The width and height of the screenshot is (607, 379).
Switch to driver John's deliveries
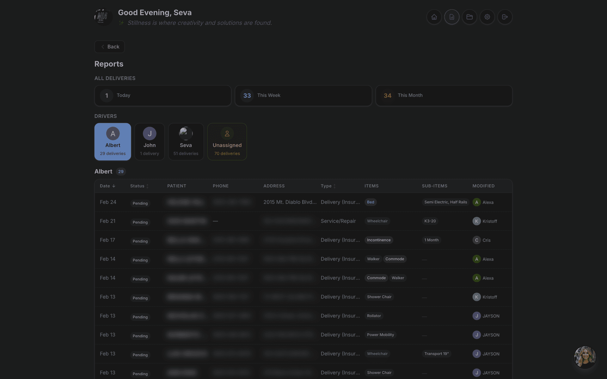point(150,141)
